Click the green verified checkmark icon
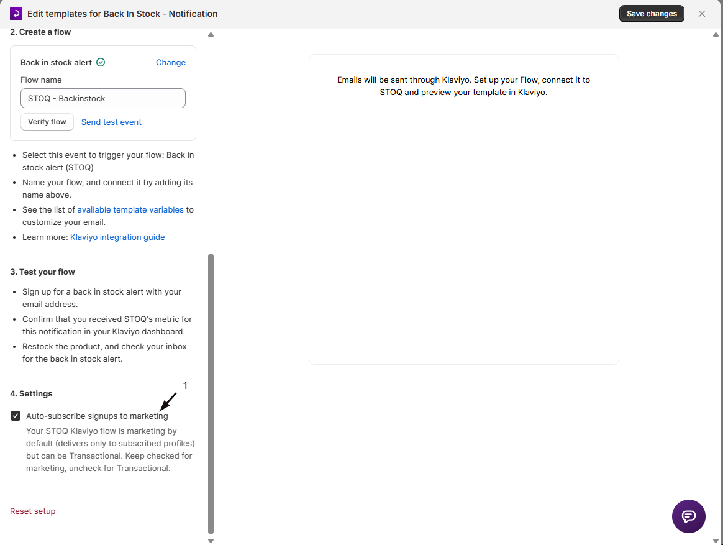The width and height of the screenshot is (723, 545). 101,62
